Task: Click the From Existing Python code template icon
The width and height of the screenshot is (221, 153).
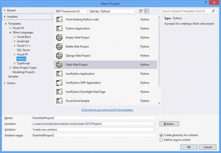Action: tap(59, 19)
